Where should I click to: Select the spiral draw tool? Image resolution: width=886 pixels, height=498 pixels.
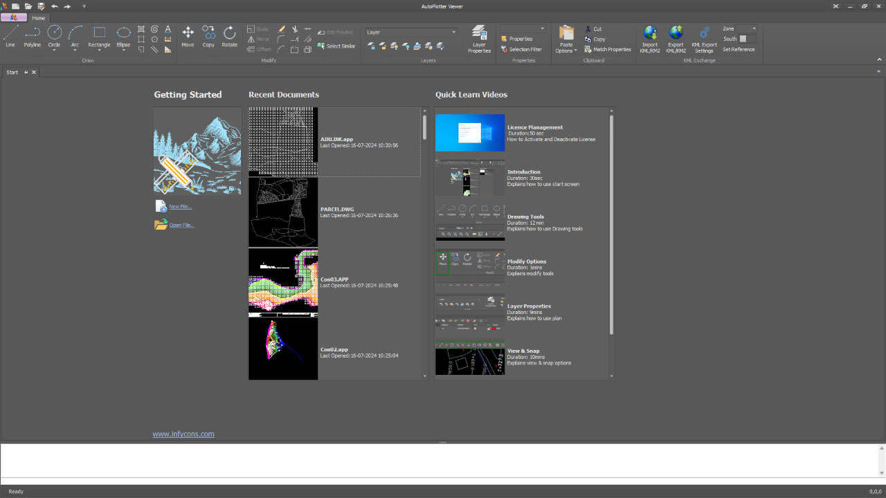154,29
